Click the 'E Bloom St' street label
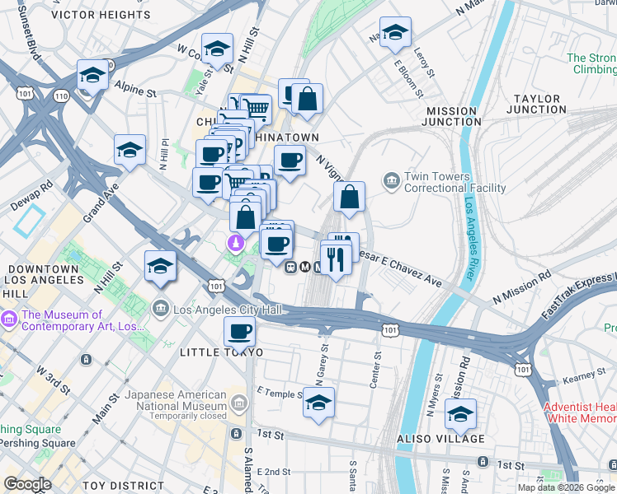 click(x=409, y=79)
